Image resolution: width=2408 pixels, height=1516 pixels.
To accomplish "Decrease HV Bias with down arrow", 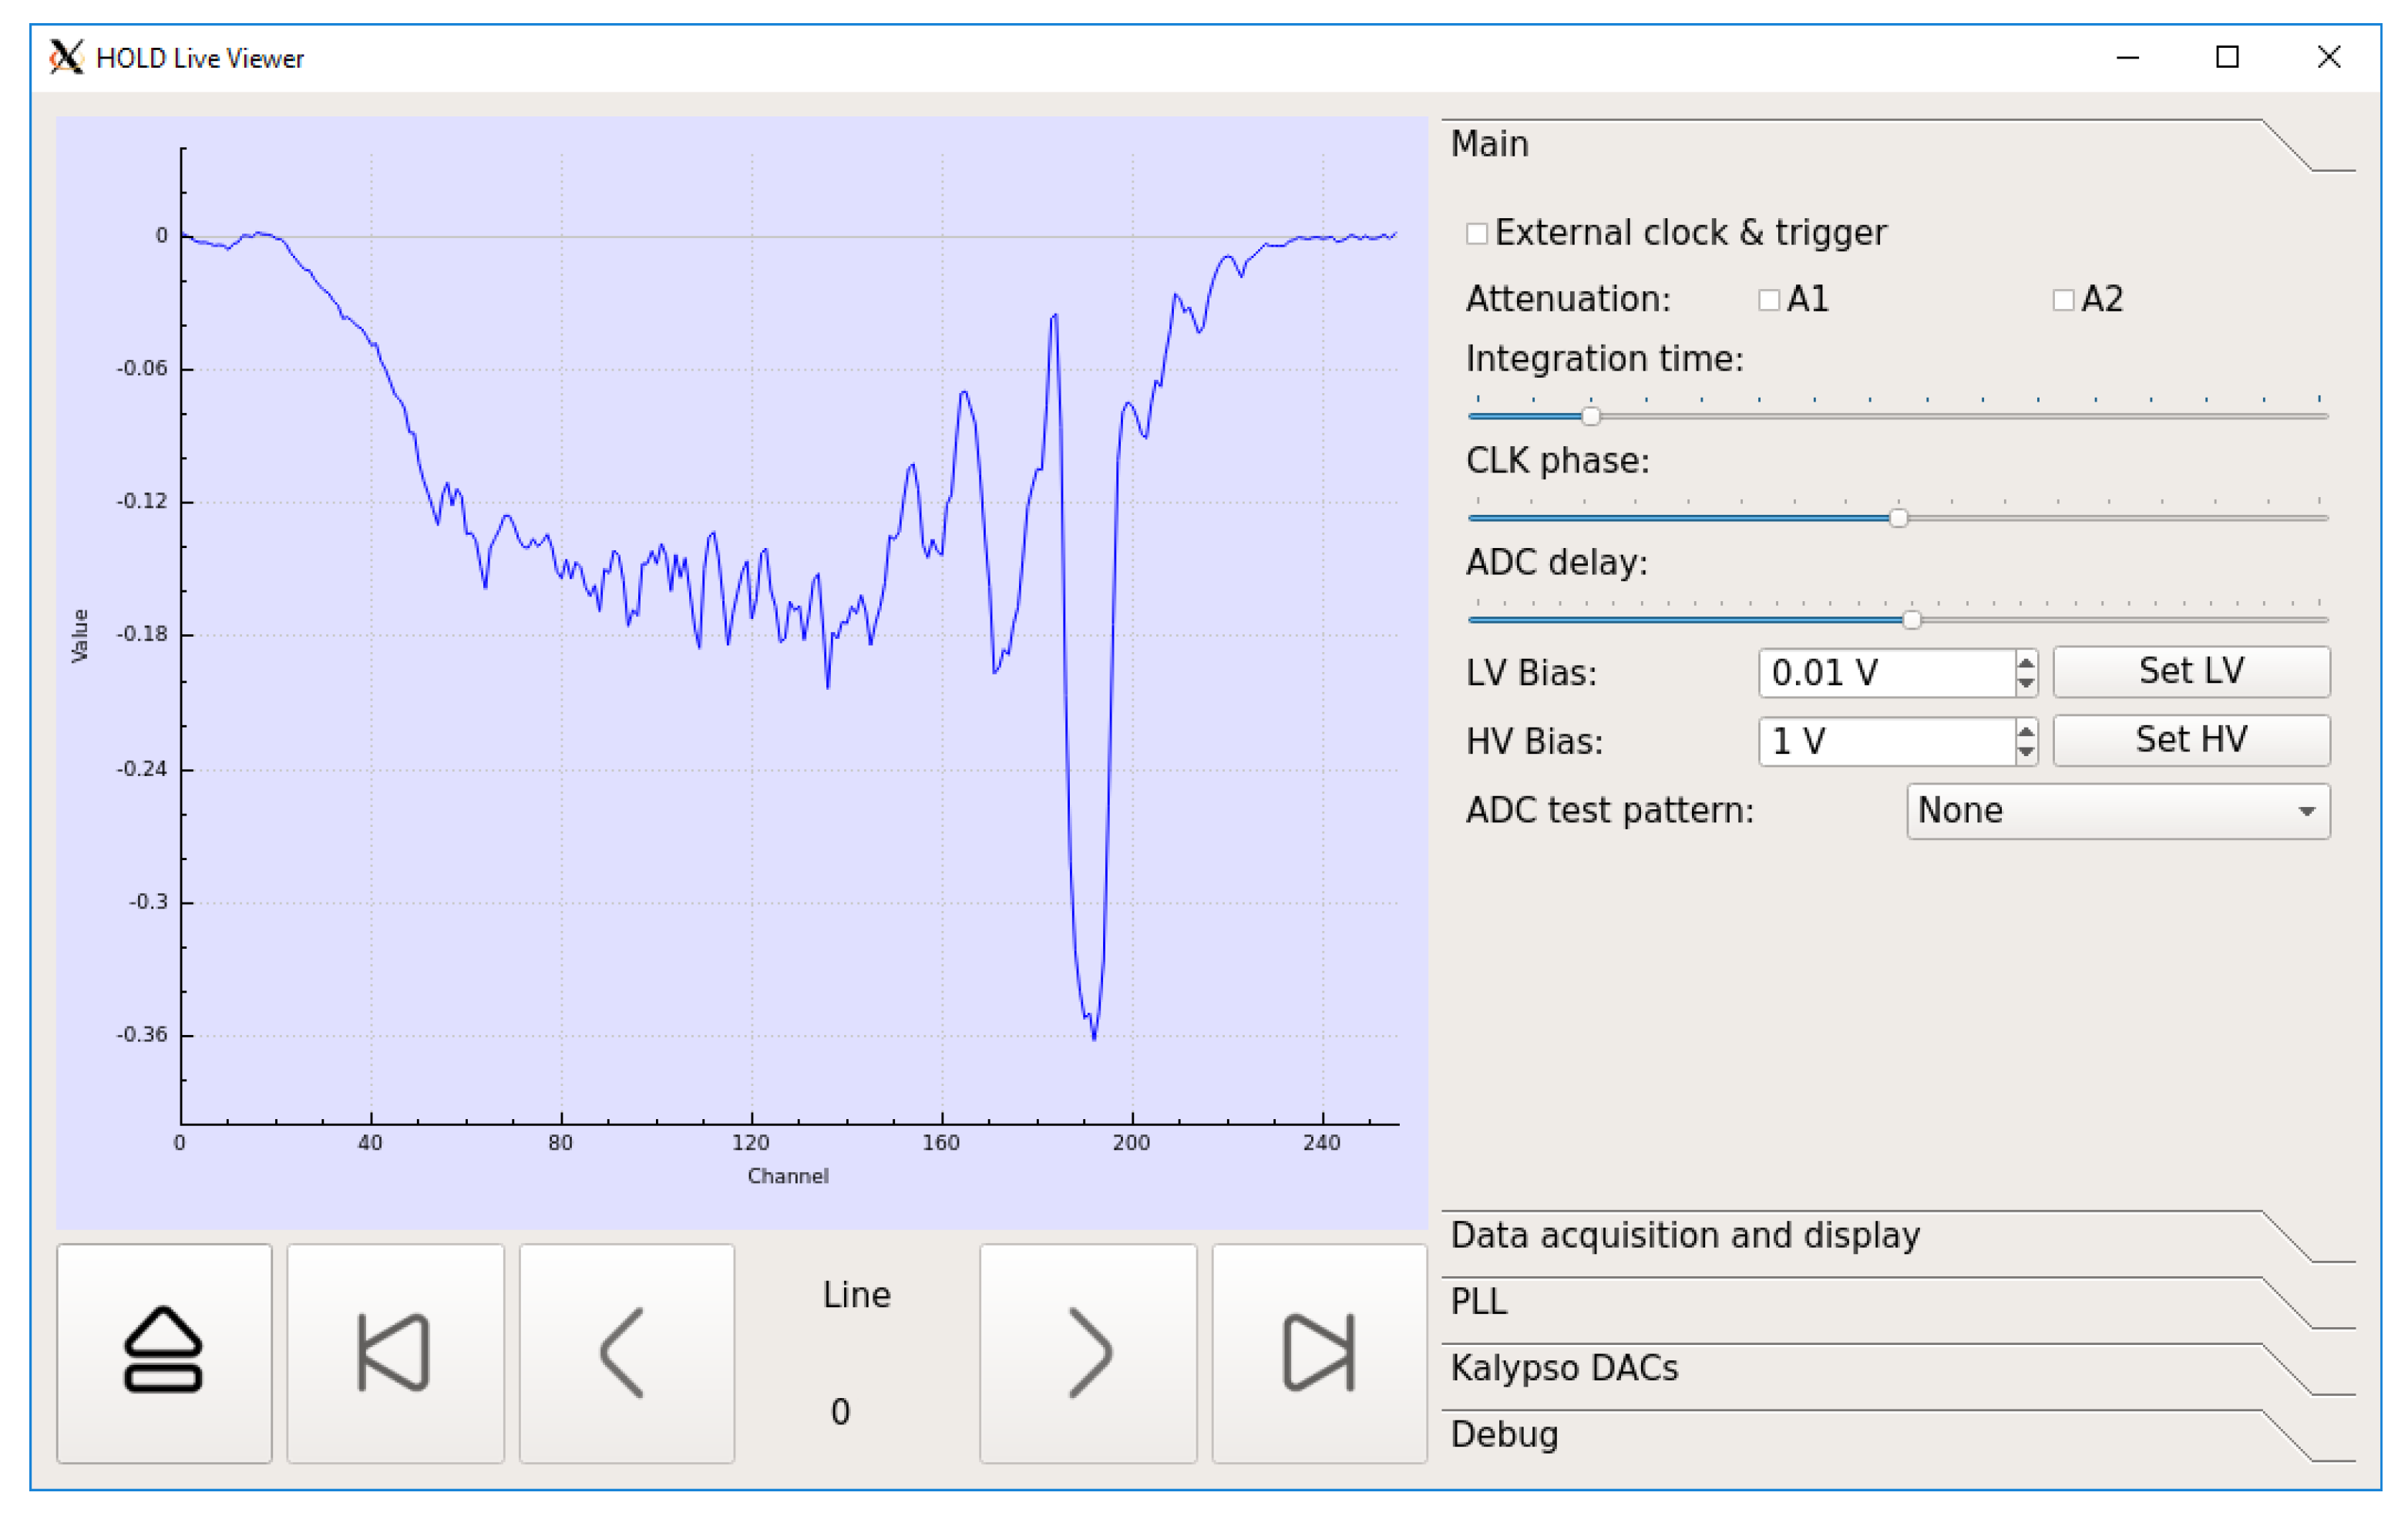I will (x=2025, y=750).
